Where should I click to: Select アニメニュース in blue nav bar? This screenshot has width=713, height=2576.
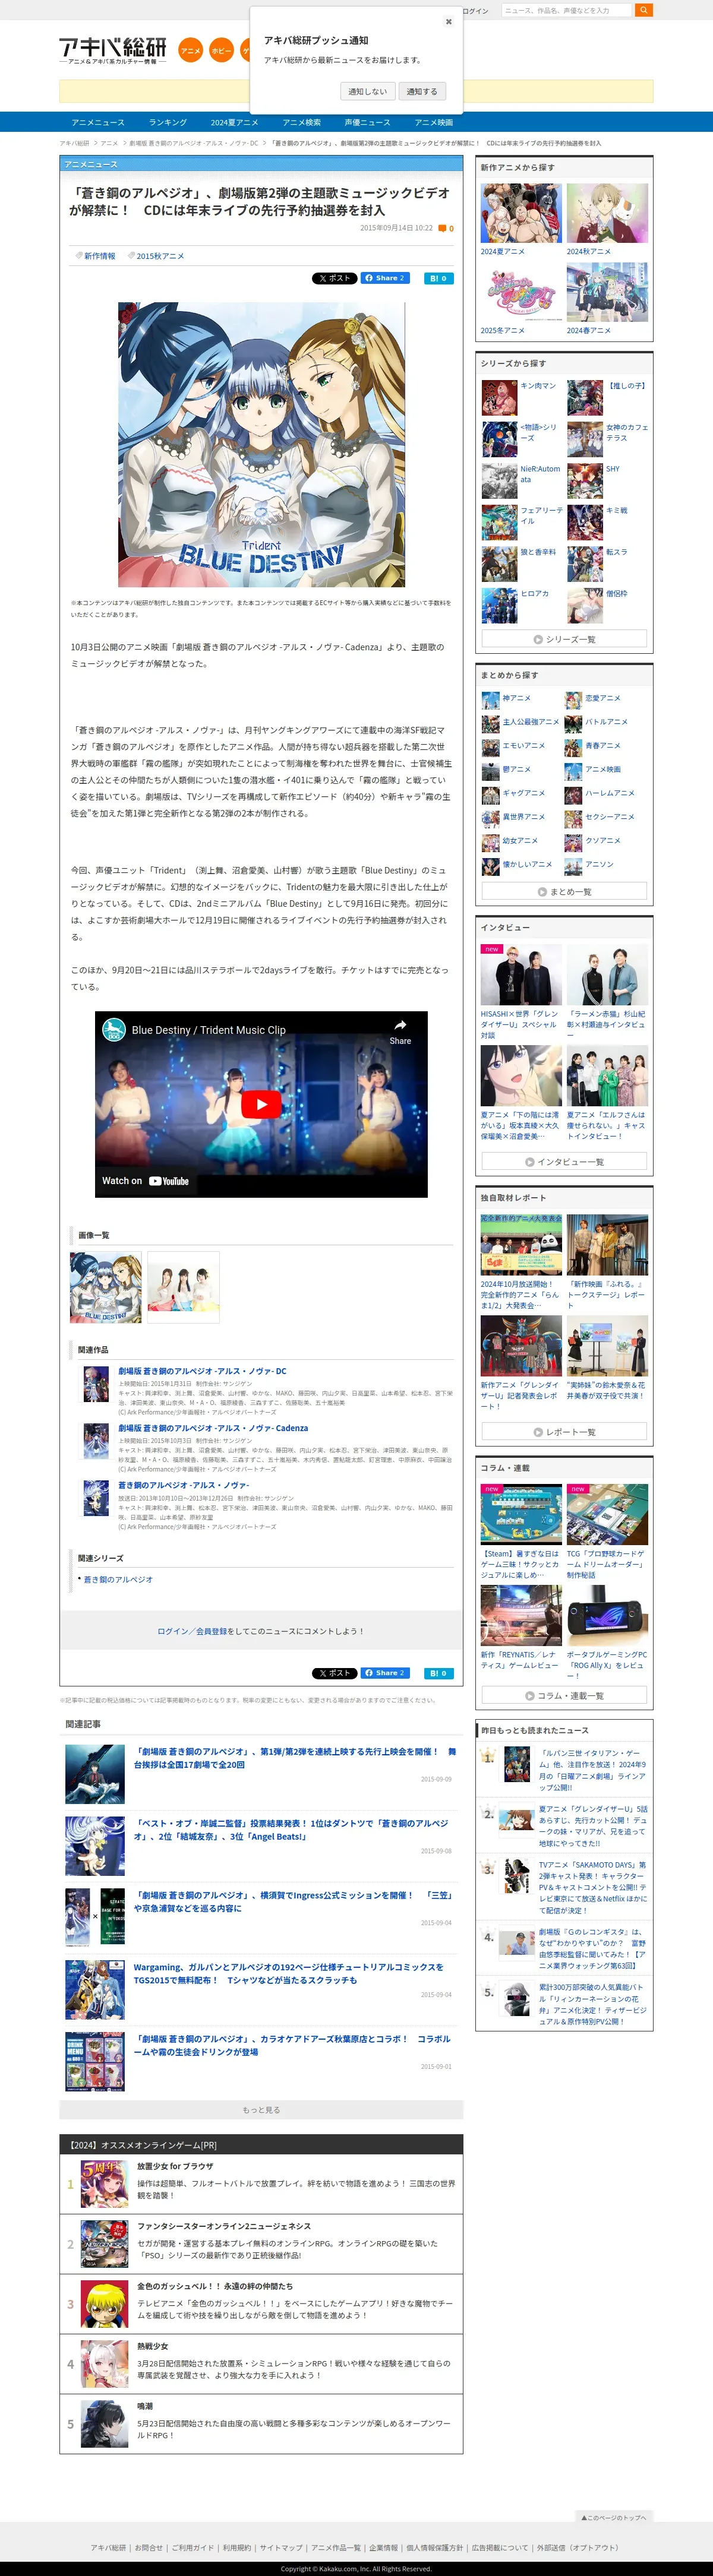(98, 122)
